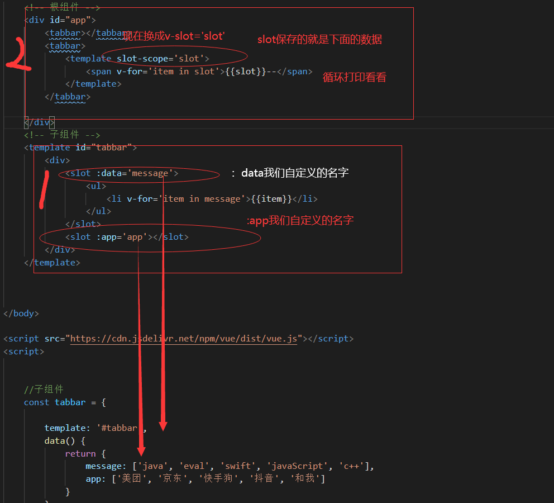Viewport: 554px width, 503px height.
Task: Select the 'java' string in message array
Action: click(152, 466)
